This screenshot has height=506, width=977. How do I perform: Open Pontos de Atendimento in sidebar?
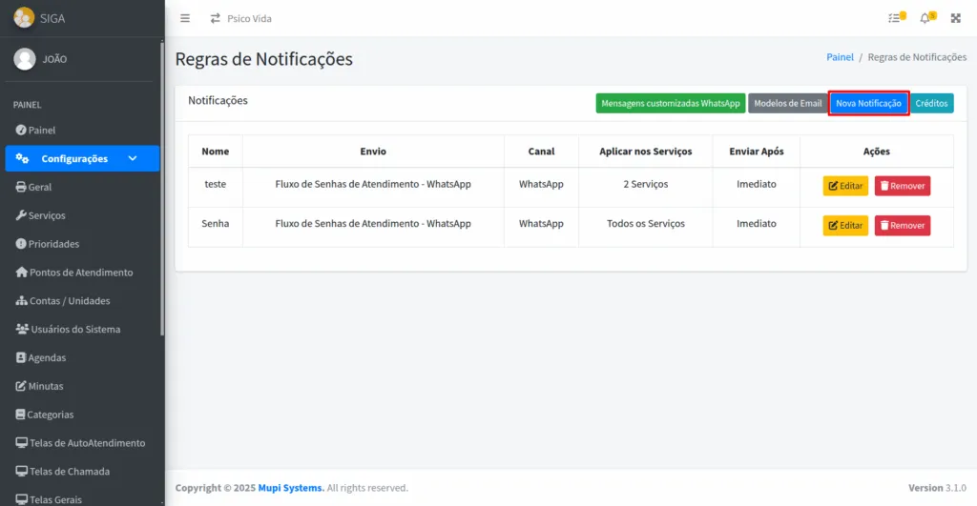click(x=81, y=273)
